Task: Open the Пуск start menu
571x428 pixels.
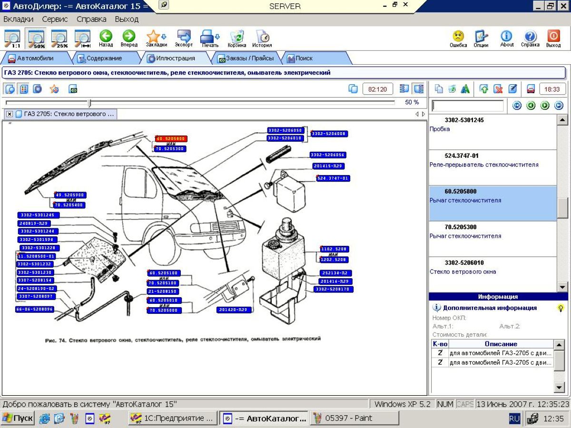Action: 18,418
